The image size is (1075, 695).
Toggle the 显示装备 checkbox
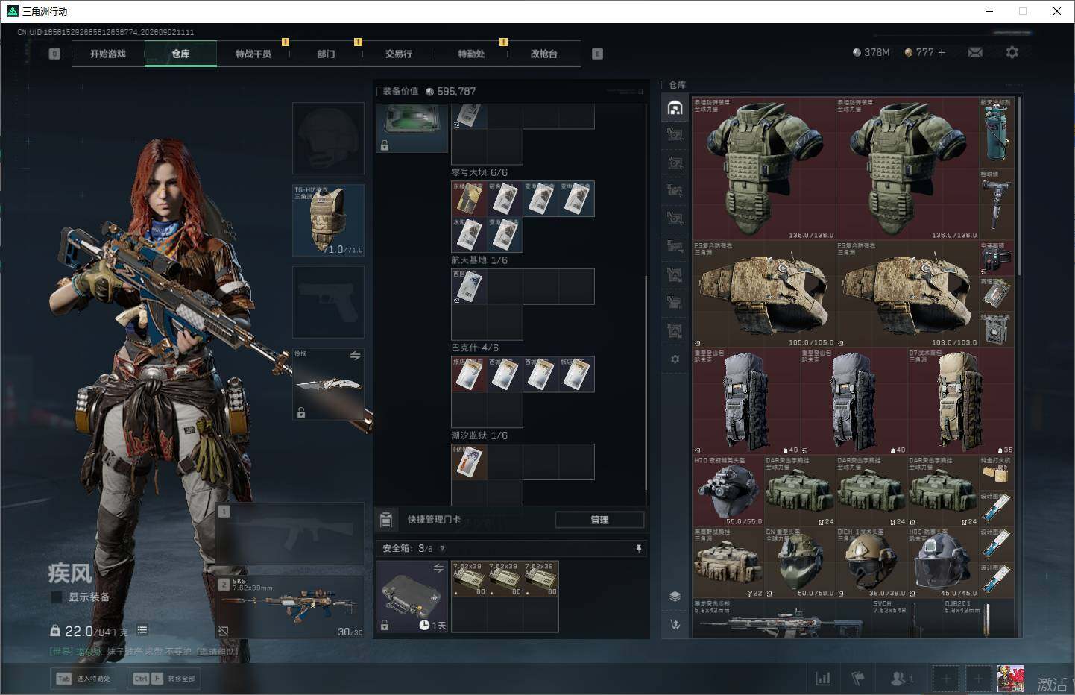(x=56, y=597)
